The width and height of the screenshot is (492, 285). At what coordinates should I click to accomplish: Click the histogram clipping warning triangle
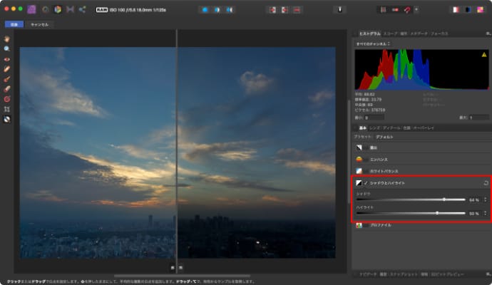click(485, 54)
